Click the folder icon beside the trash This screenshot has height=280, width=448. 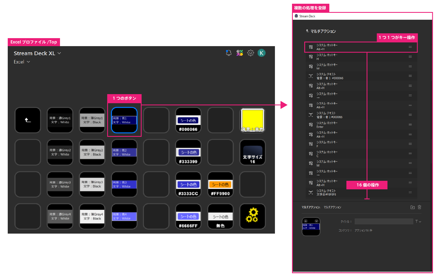pos(413,207)
